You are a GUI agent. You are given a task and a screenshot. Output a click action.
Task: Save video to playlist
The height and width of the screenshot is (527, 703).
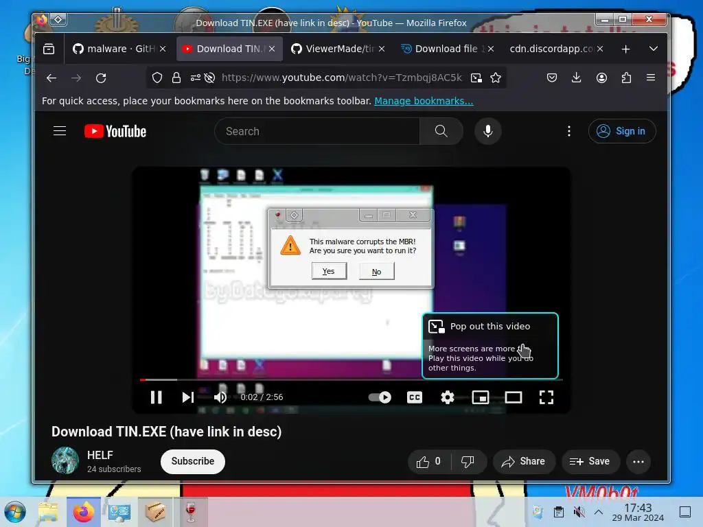pyautogui.click(x=590, y=462)
